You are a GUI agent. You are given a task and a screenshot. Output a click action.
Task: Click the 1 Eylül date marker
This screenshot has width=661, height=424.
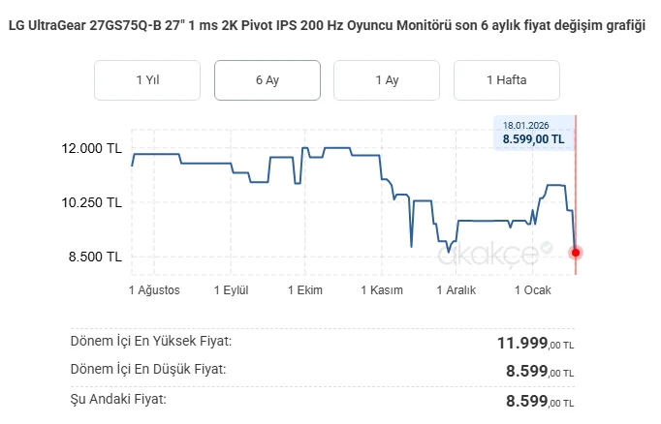(231, 290)
